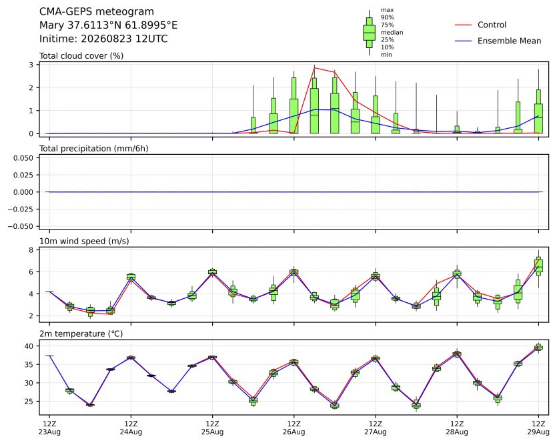The width and height of the screenshot is (557, 443).
Task: Click the red Control cloud cover peak near 3
Action: click(314, 68)
